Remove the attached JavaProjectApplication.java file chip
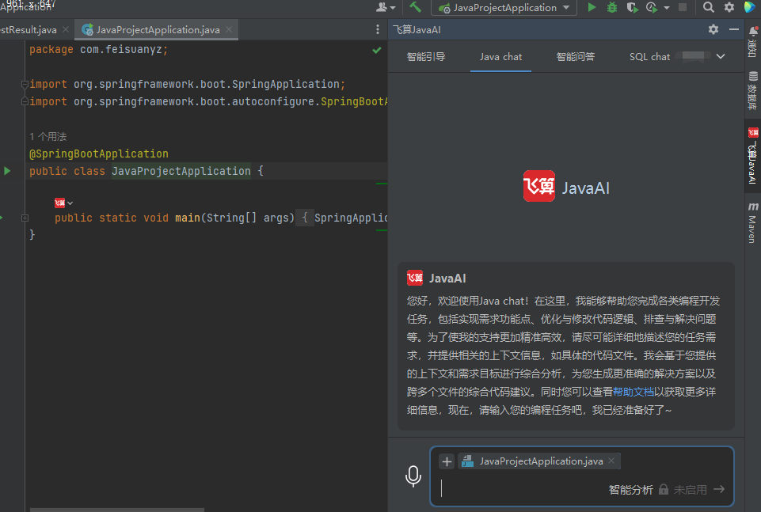The image size is (761, 512). tap(611, 461)
